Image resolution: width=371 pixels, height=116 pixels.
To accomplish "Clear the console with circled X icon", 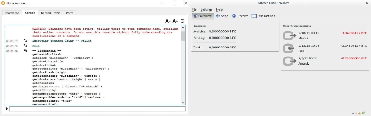I will [182, 21].
